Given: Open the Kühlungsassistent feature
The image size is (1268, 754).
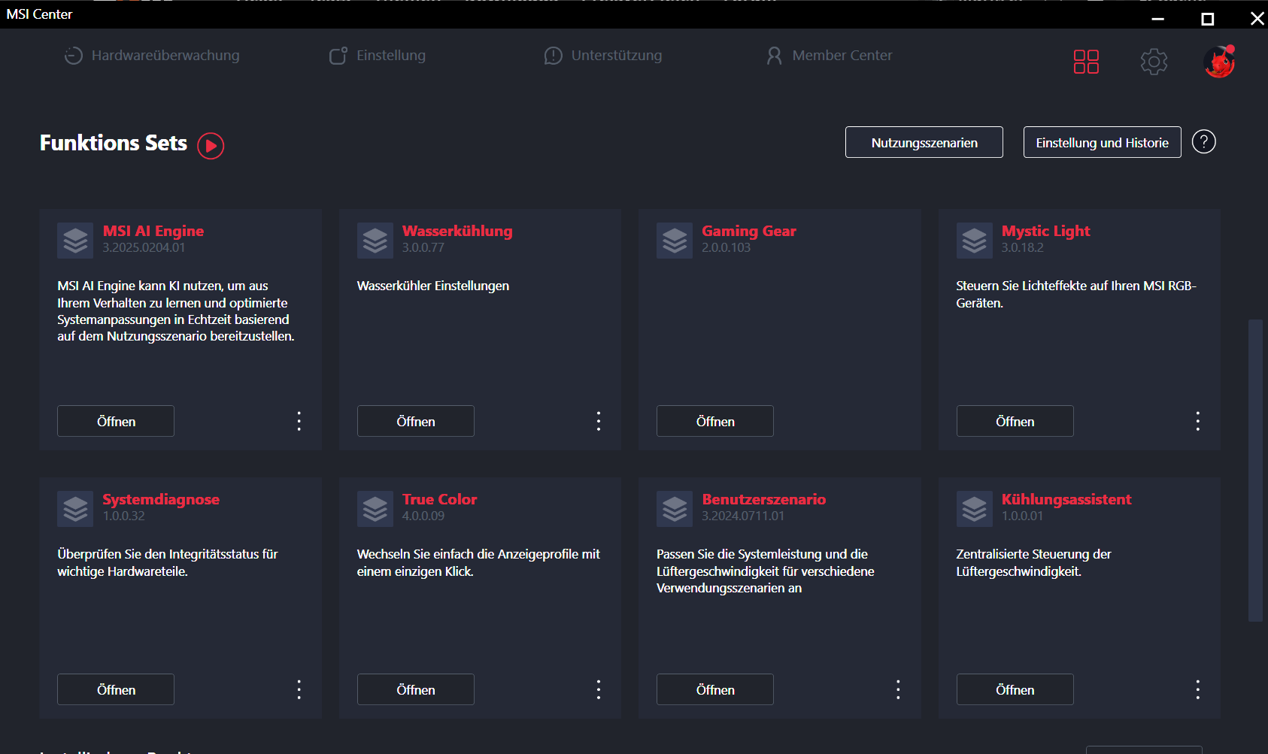Looking at the screenshot, I should click(x=1015, y=689).
